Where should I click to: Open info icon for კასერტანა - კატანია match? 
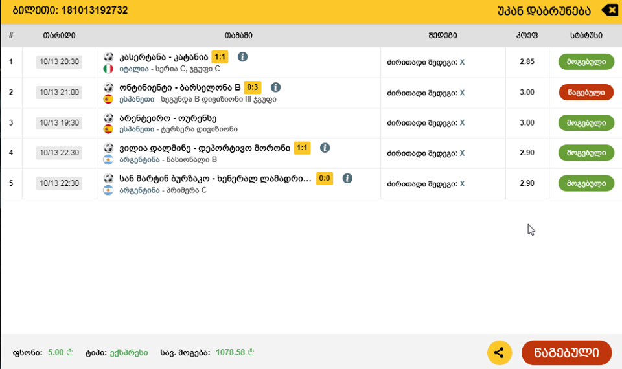coord(242,57)
